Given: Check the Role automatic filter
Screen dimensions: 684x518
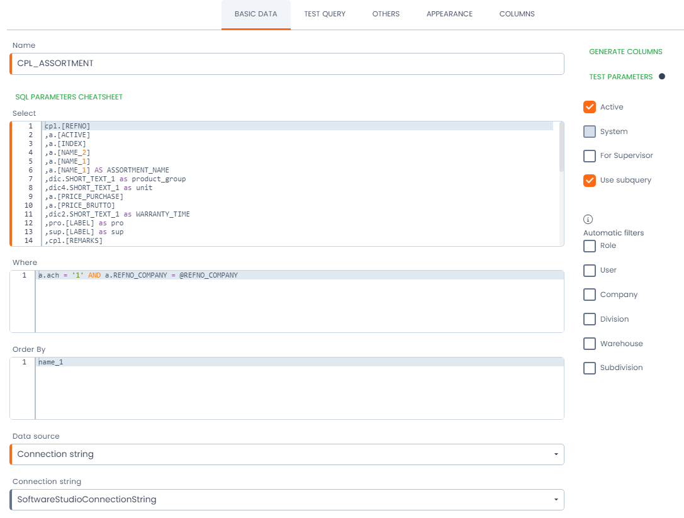Looking at the screenshot, I should (x=590, y=246).
